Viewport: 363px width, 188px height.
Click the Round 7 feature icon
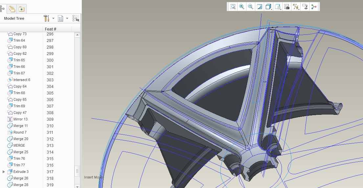pyautogui.click(x=10, y=132)
